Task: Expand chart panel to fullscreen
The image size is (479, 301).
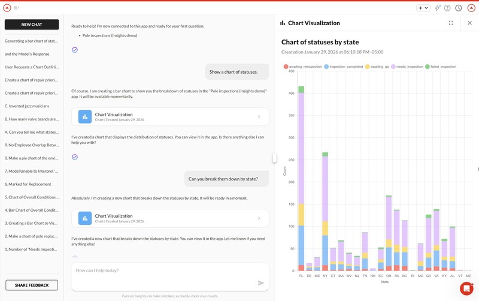Action: (x=451, y=23)
